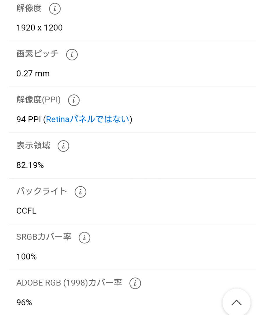Screen dimensions: 256x315
Task: Click the 100% sRGB coverage value
Action: 27,257
